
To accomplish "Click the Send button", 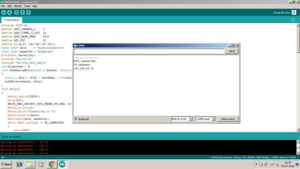I will [231, 51].
